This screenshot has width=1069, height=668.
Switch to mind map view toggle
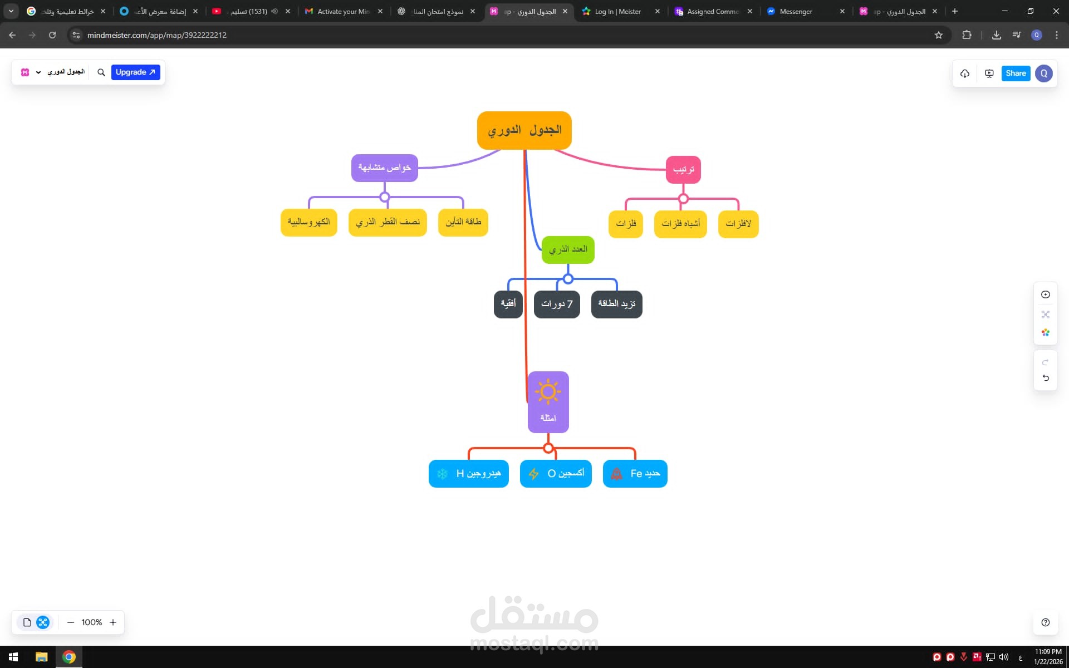pyautogui.click(x=43, y=622)
